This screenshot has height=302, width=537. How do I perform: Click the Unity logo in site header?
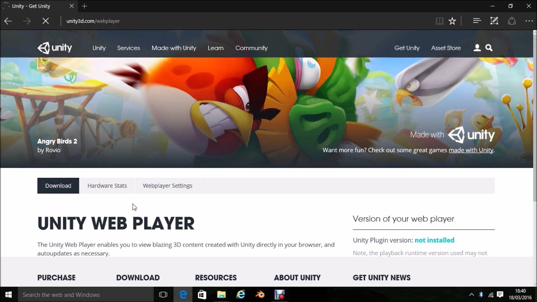point(55,48)
